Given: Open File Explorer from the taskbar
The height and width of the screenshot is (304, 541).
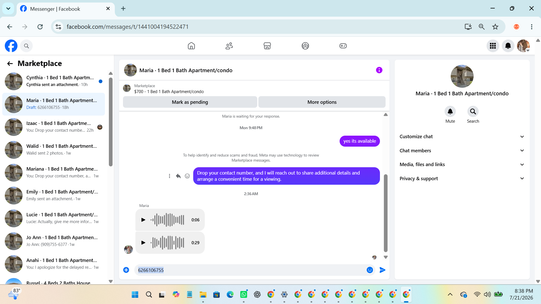Looking at the screenshot, I should coord(203,295).
